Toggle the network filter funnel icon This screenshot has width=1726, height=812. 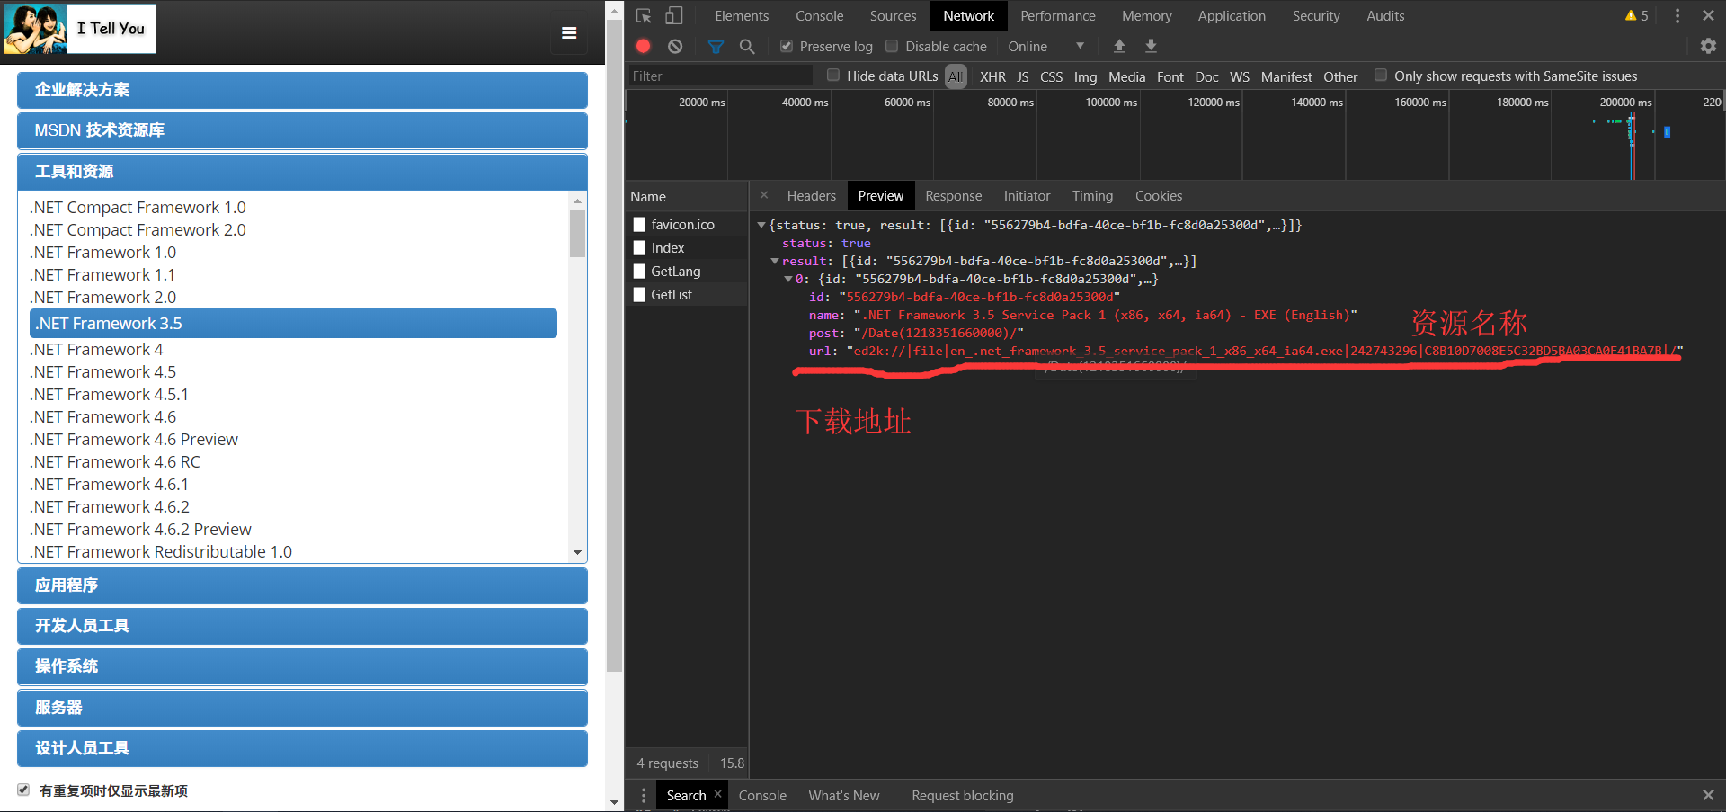tap(716, 46)
